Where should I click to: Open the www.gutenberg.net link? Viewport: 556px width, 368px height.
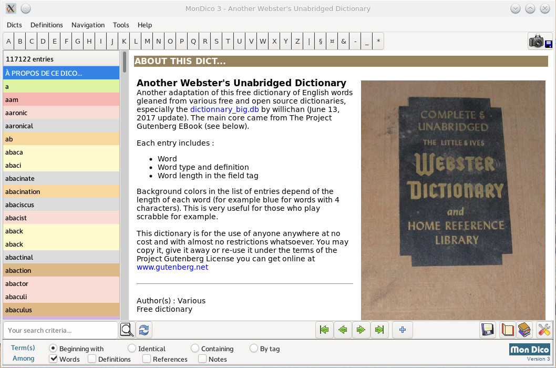click(172, 267)
